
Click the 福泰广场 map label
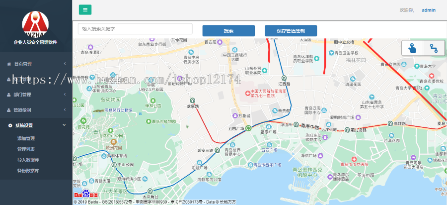coord(269,132)
